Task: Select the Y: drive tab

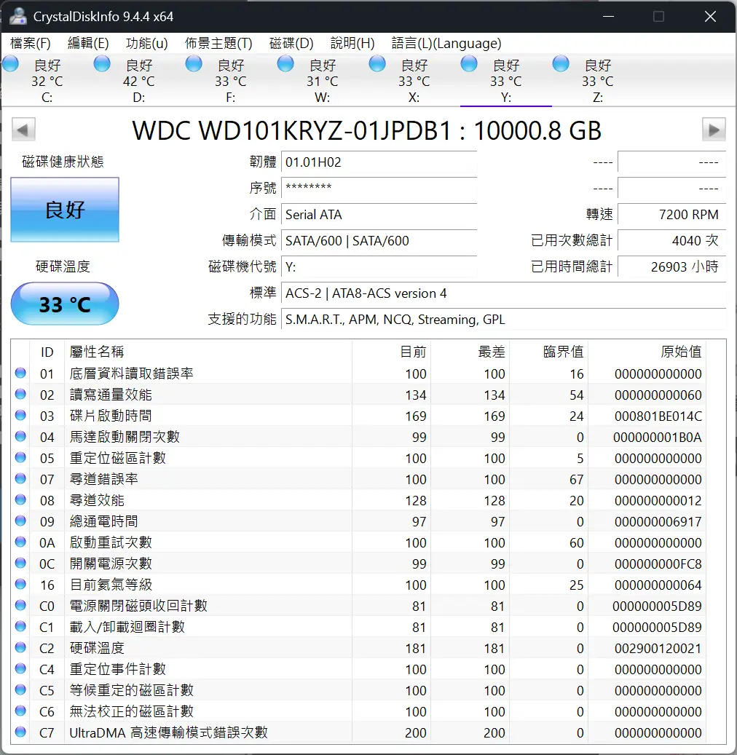Action: (506, 80)
